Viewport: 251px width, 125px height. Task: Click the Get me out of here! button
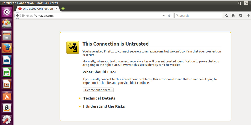tap(98, 90)
